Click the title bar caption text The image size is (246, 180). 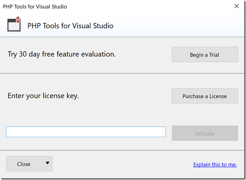coord(35,6)
